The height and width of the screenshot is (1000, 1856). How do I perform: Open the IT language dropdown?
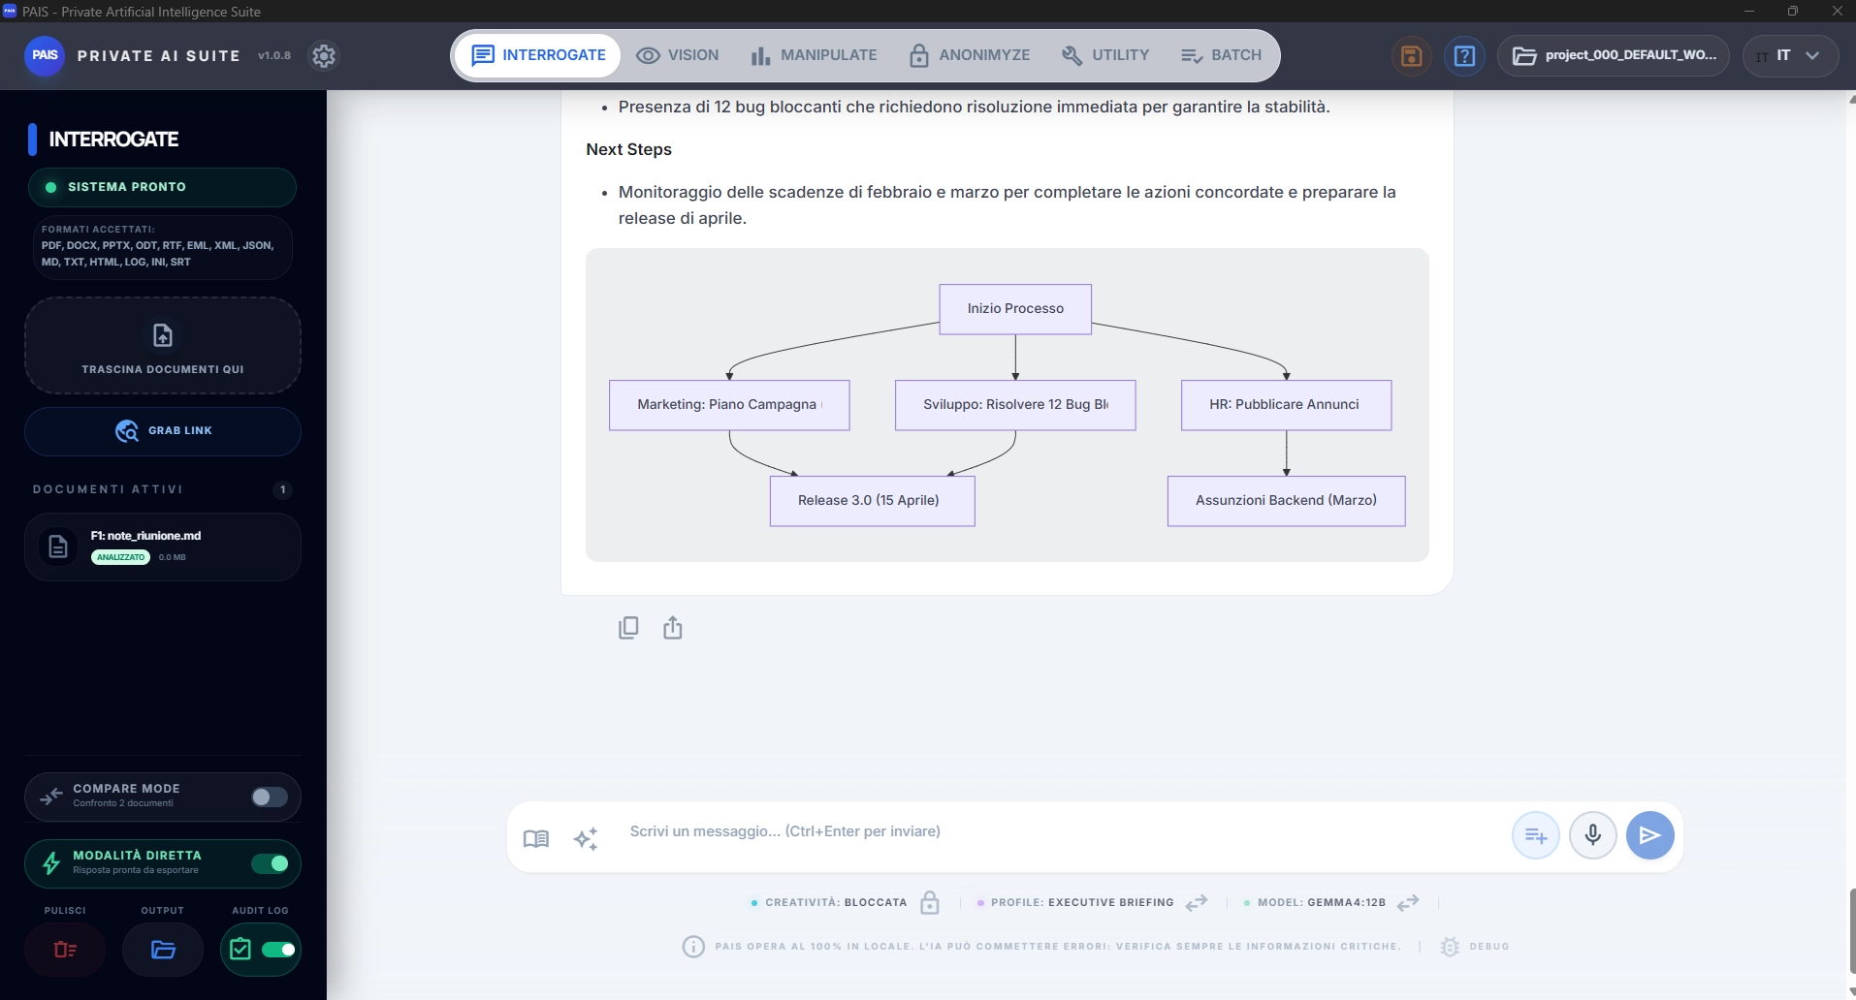click(1790, 55)
